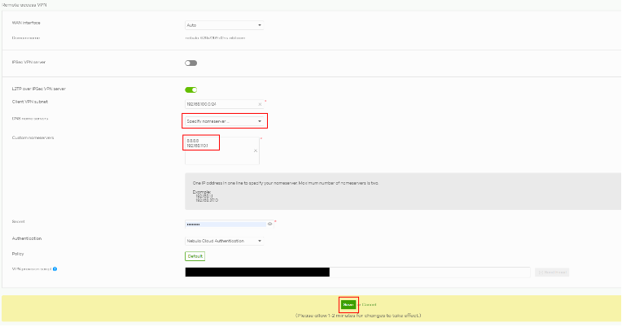Expand the DNS name servers dropdown
This screenshot has height=327, width=622.
(x=224, y=121)
